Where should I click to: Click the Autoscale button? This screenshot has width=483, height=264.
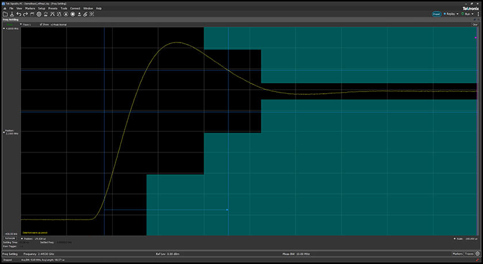click(x=10, y=238)
